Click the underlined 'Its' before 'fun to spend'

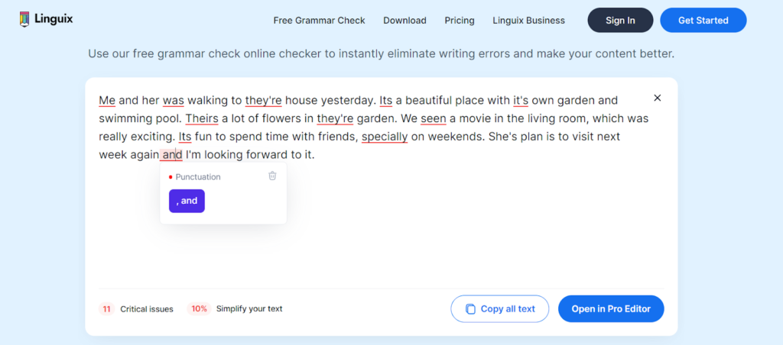click(x=185, y=137)
